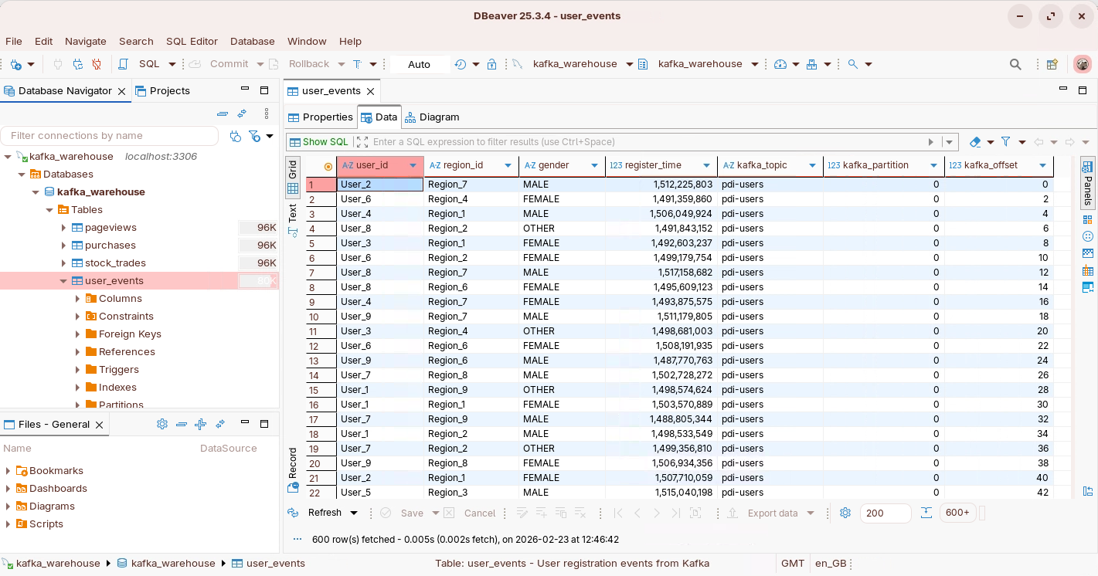Click the Show SQL button

tap(318, 142)
